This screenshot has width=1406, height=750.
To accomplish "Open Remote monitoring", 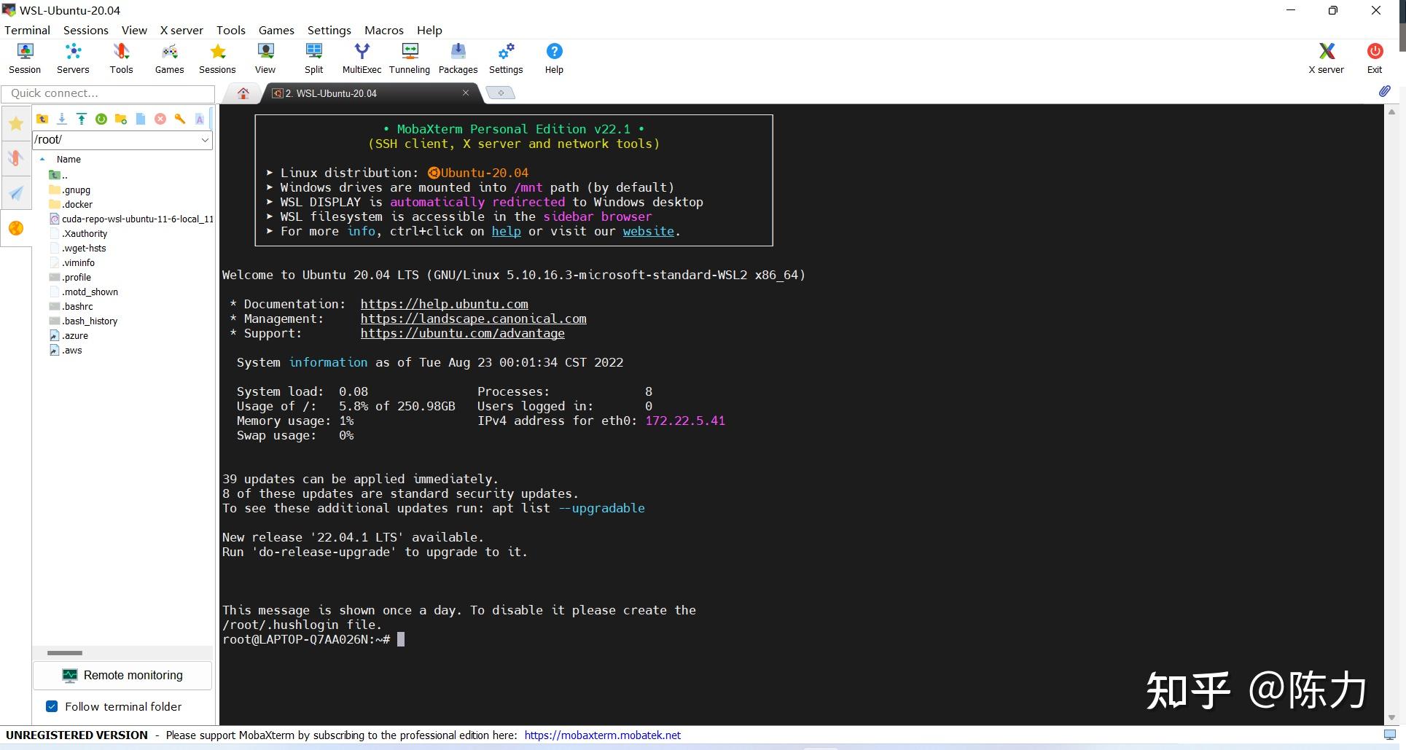I will pyautogui.click(x=122, y=675).
